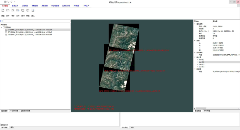Switch to the 状态信息 bottom tab

click(x=125, y=127)
